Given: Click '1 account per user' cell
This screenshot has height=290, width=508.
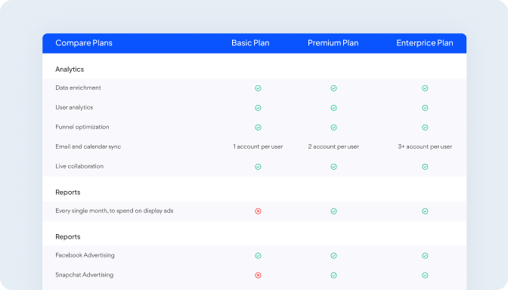Looking at the screenshot, I should click(x=258, y=147).
